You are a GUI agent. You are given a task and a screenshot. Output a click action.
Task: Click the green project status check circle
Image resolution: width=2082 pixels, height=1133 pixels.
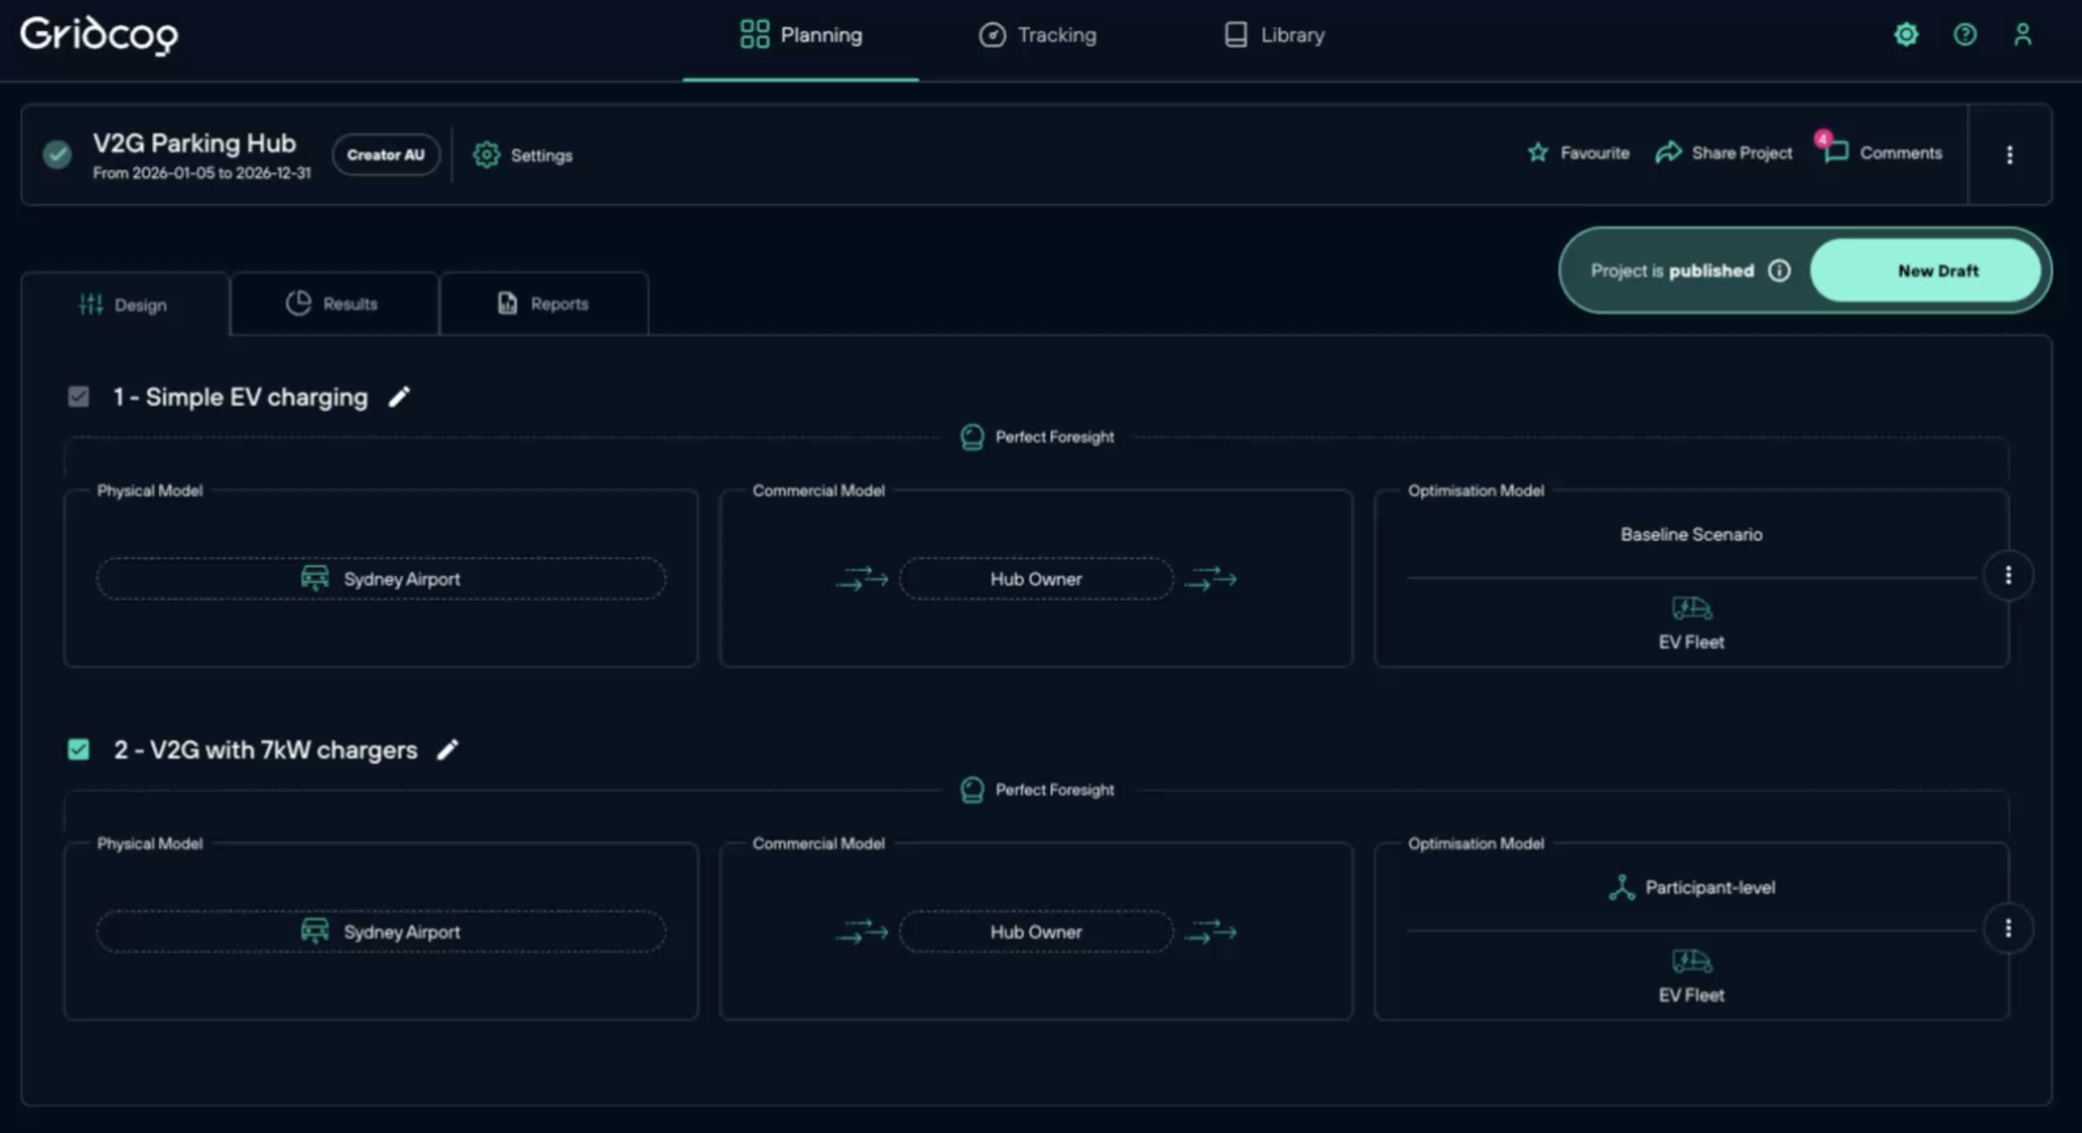(58, 154)
